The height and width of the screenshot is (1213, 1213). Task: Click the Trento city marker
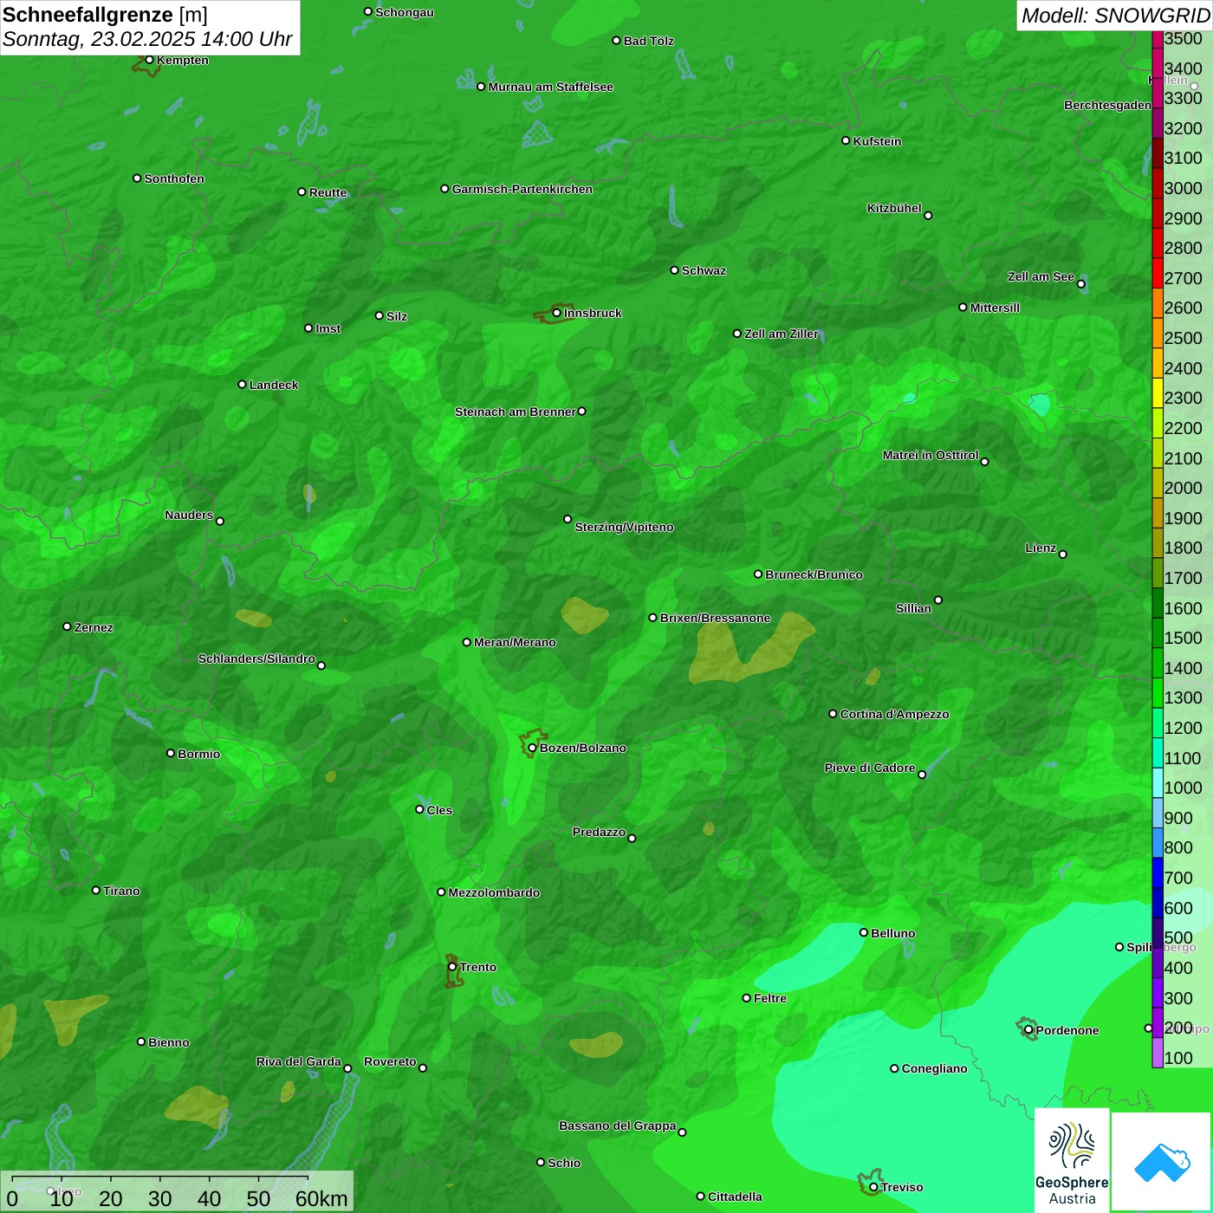coord(452,967)
